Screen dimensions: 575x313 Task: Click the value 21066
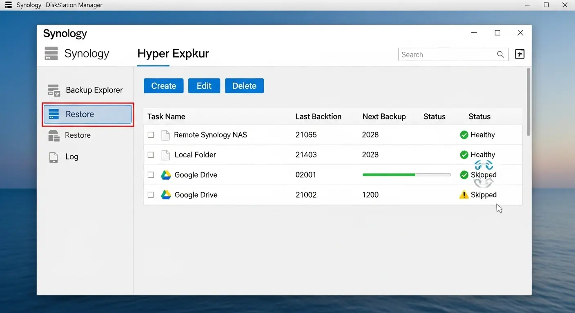(x=306, y=135)
